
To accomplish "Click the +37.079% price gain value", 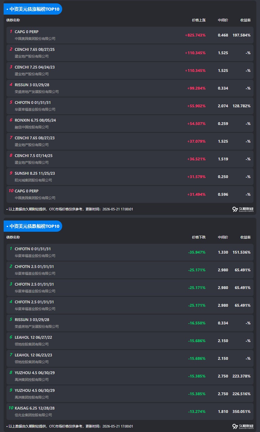I will tap(196, 141).
